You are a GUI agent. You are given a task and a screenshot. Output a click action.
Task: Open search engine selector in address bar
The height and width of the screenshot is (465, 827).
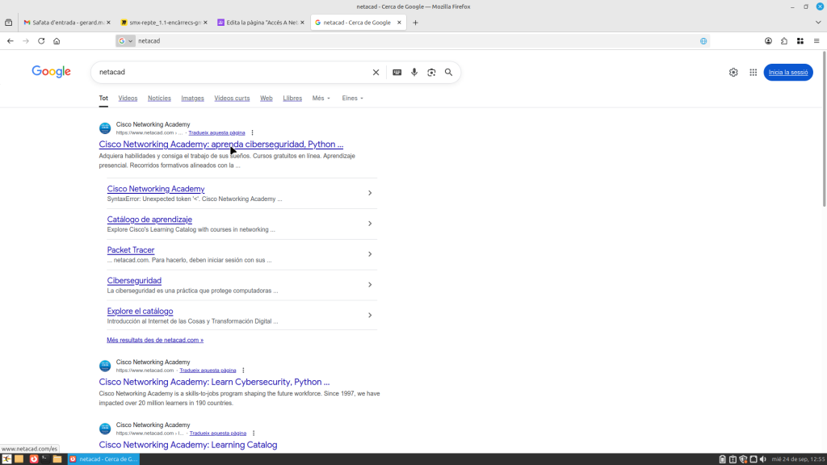tap(125, 41)
